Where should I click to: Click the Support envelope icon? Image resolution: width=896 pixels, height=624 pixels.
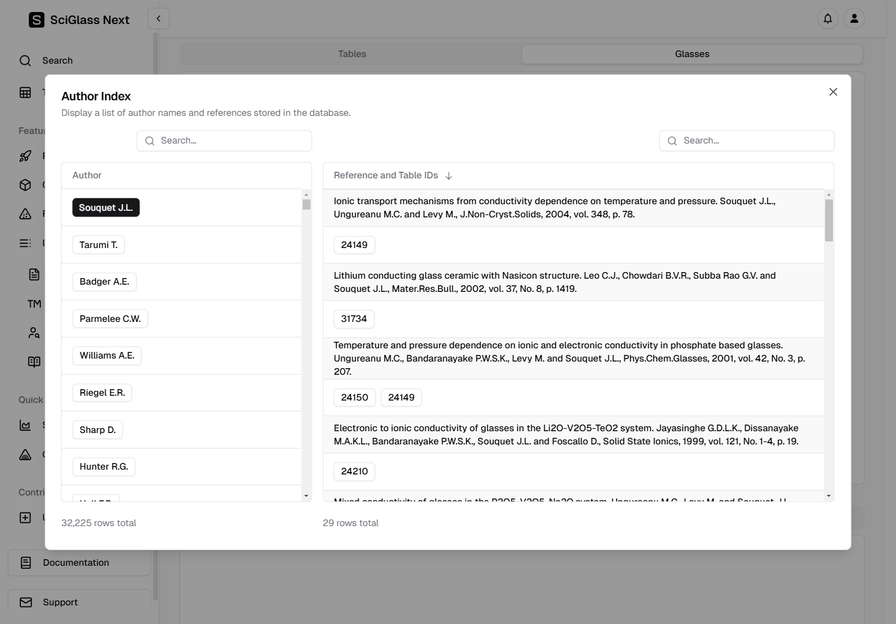point(26,602)
